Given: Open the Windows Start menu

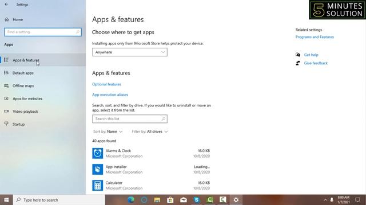Looking at the screenshot, I should click(x=6, y=200).
